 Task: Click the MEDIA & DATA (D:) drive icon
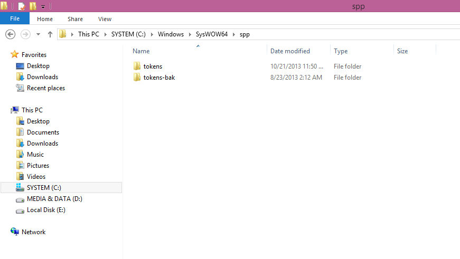click(x=20, y=200)
